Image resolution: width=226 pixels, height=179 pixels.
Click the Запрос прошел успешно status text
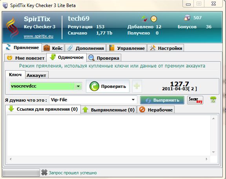73,173
